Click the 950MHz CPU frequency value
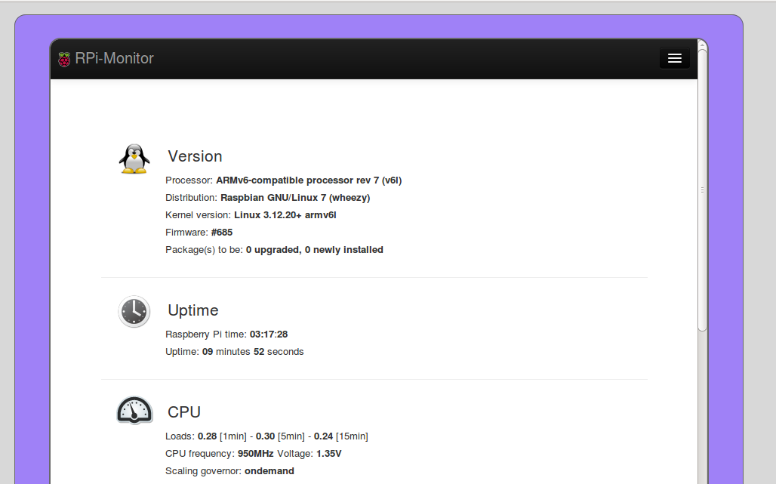The width and height of the screenshot is (776, 484). (255, 453)
